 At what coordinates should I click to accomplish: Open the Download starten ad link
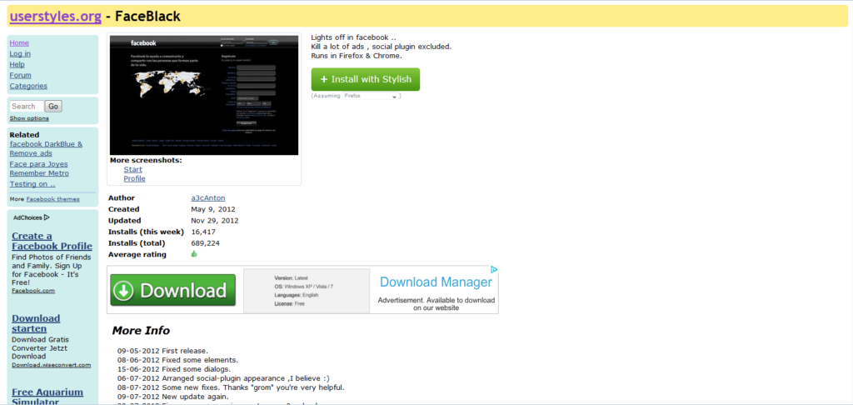pyautogui.click(x=36, y=323)
